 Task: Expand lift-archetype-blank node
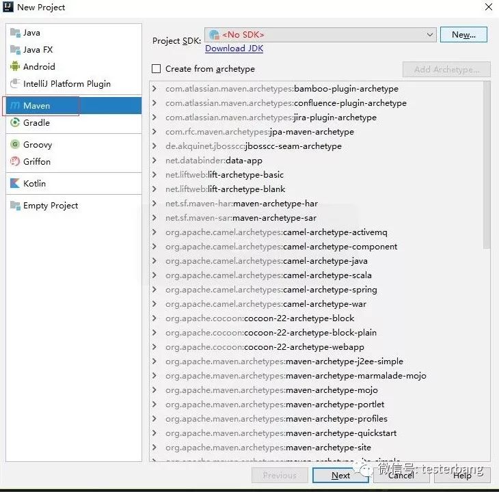(154, 189)
